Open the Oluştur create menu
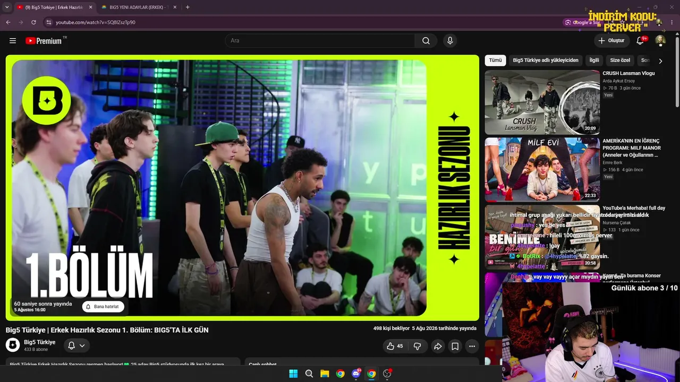Viewport: 680px width, 382px height. pos(611,40)
